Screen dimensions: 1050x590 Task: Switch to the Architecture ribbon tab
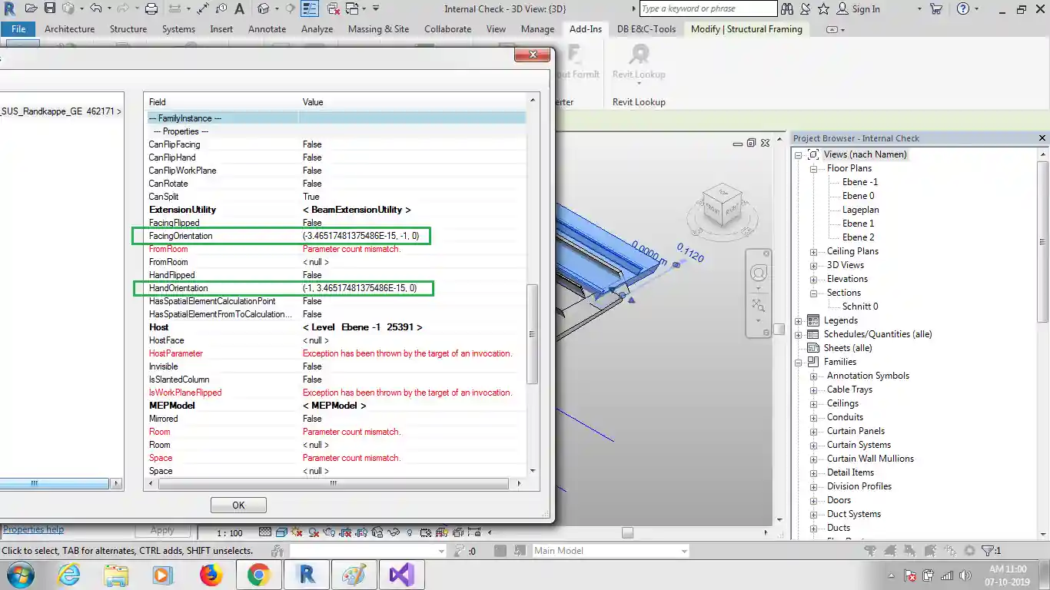click(x=69, y=28)
